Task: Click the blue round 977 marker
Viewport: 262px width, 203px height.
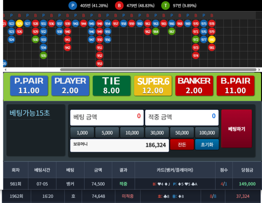Action: coord(204,39)
